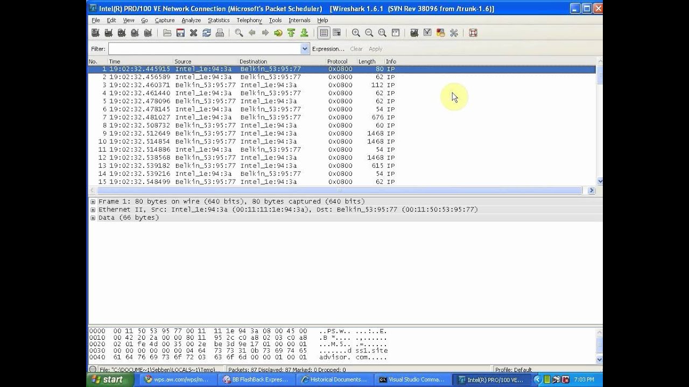The image size is (689, 387).
Task: Open the Telephony menu
Action: pyautogui.click(x=249, y=20)
